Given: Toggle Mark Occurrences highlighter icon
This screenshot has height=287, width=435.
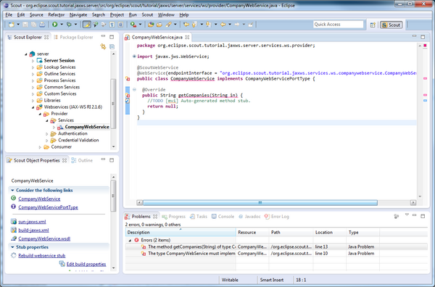Looking at the screenshot, I should tap(87, 25).
